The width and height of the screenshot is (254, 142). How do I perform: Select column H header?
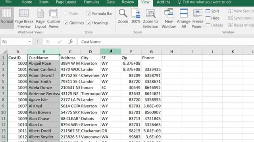[171, 52]
